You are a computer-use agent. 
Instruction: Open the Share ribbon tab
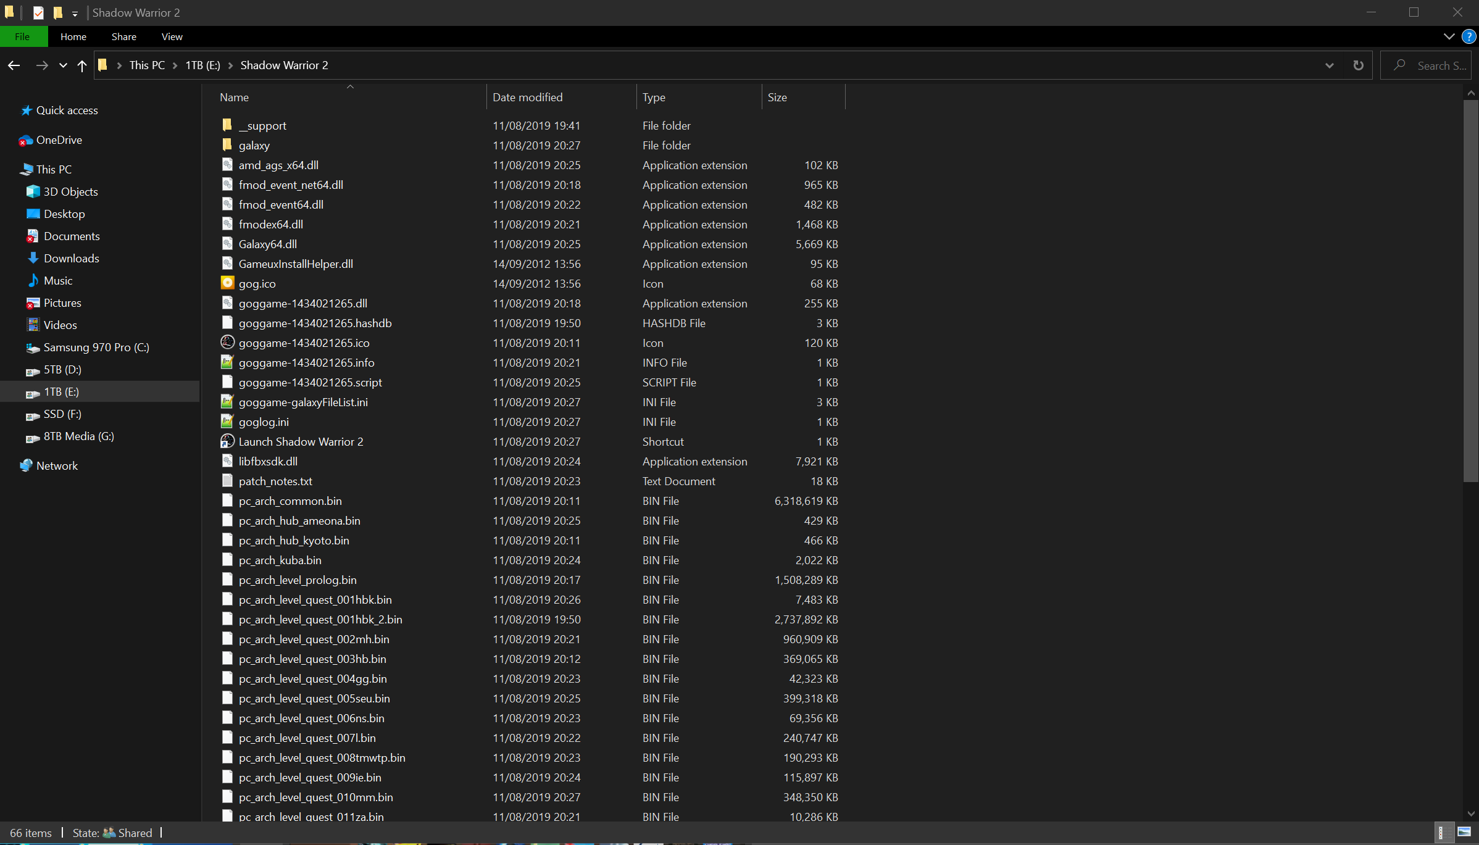tap(124, 36)
